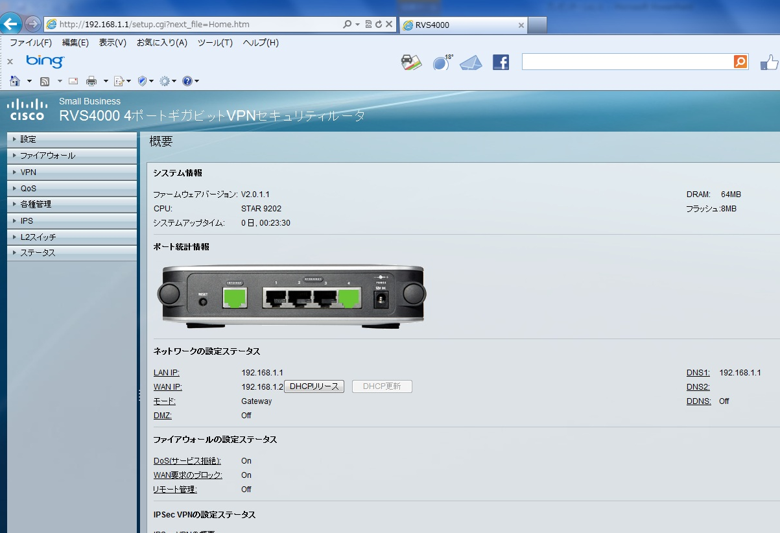The width and height of the screenshot is (780, 533).
Task: Click the Safety shield toolbar icon
Action: (143, 81)
